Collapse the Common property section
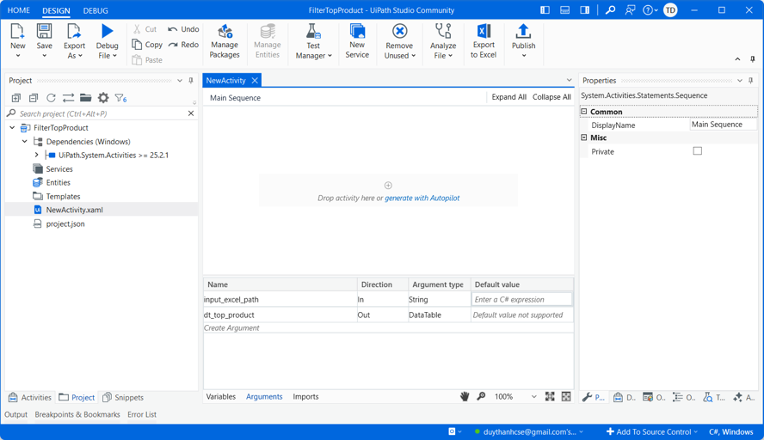 (583, 112)
